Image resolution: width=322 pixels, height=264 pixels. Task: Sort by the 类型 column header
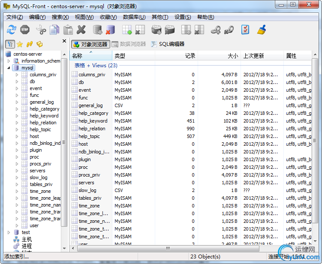point(133,56)
